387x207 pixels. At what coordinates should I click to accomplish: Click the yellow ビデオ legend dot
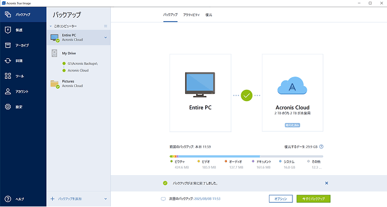pos(199,161)
